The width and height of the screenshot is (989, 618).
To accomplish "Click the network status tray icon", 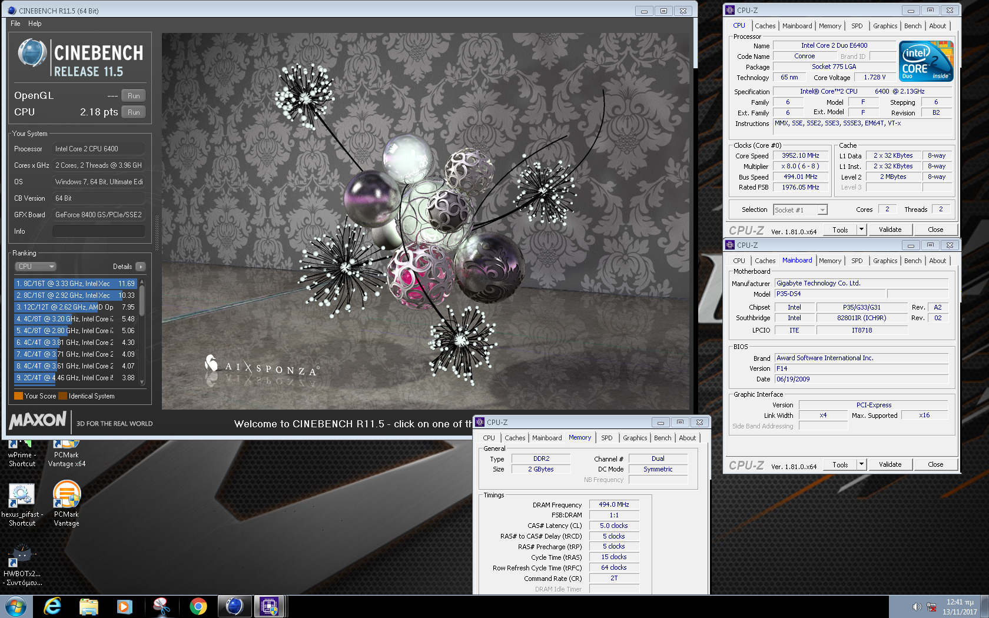I will click(931, 607).
